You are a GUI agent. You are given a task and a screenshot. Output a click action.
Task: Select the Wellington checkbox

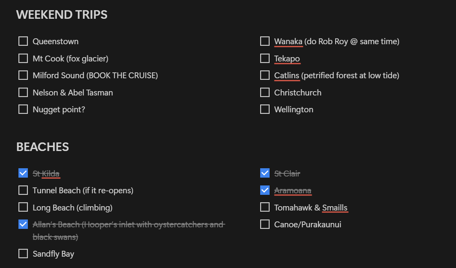click(265, 109)
